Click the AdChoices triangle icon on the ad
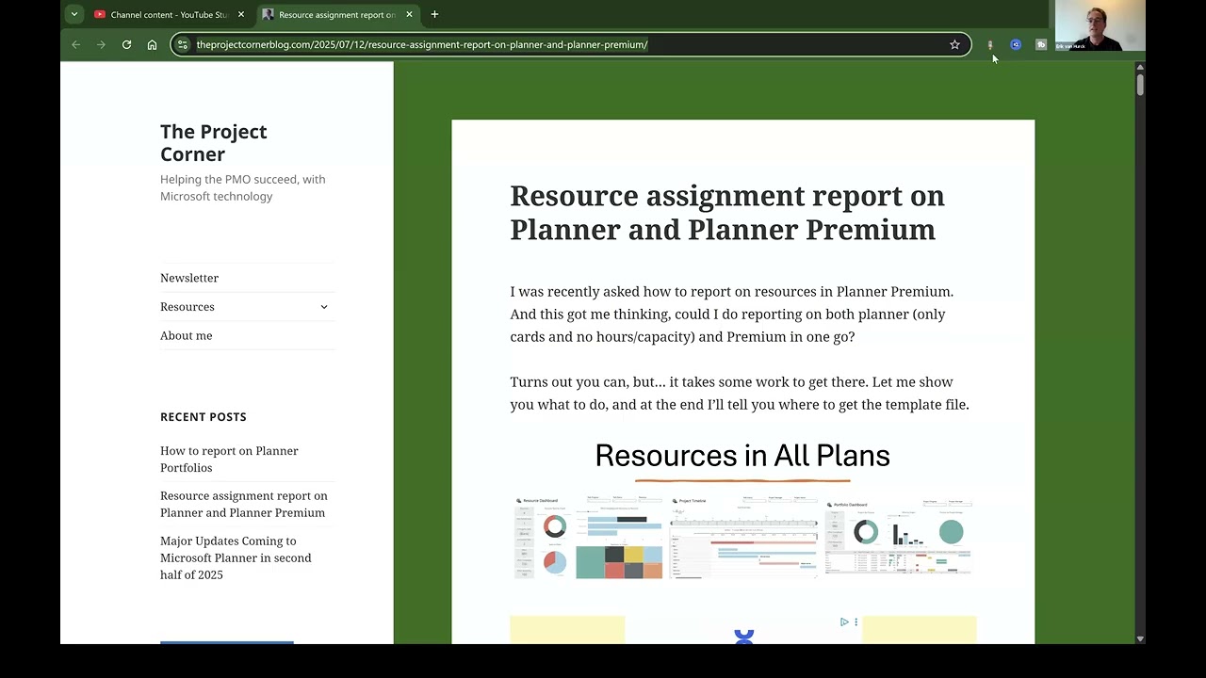1206x678 pixels. (844, 622)
